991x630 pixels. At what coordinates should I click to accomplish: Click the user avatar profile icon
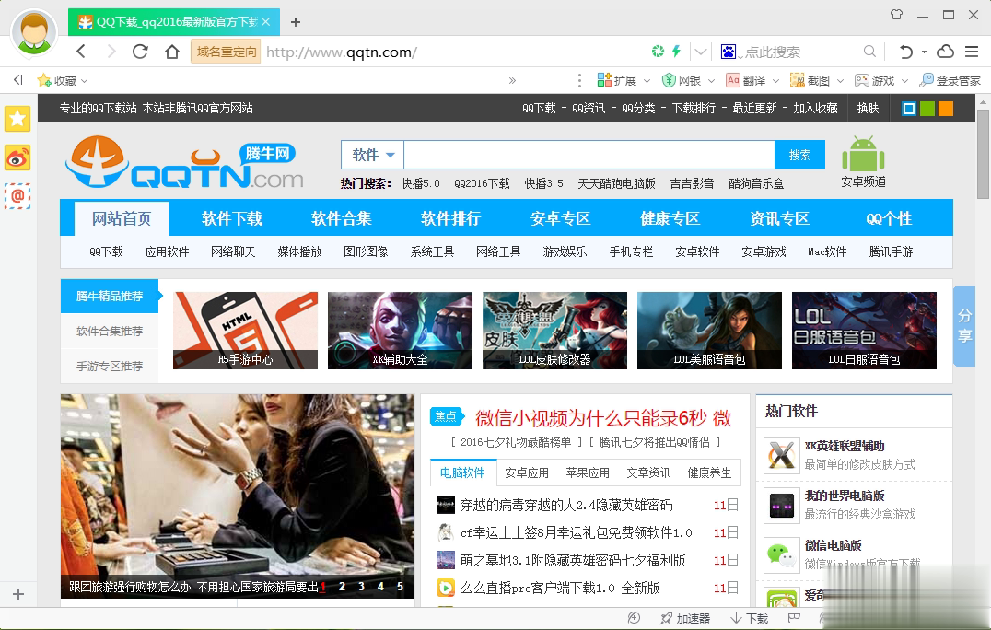click(34, 31)
